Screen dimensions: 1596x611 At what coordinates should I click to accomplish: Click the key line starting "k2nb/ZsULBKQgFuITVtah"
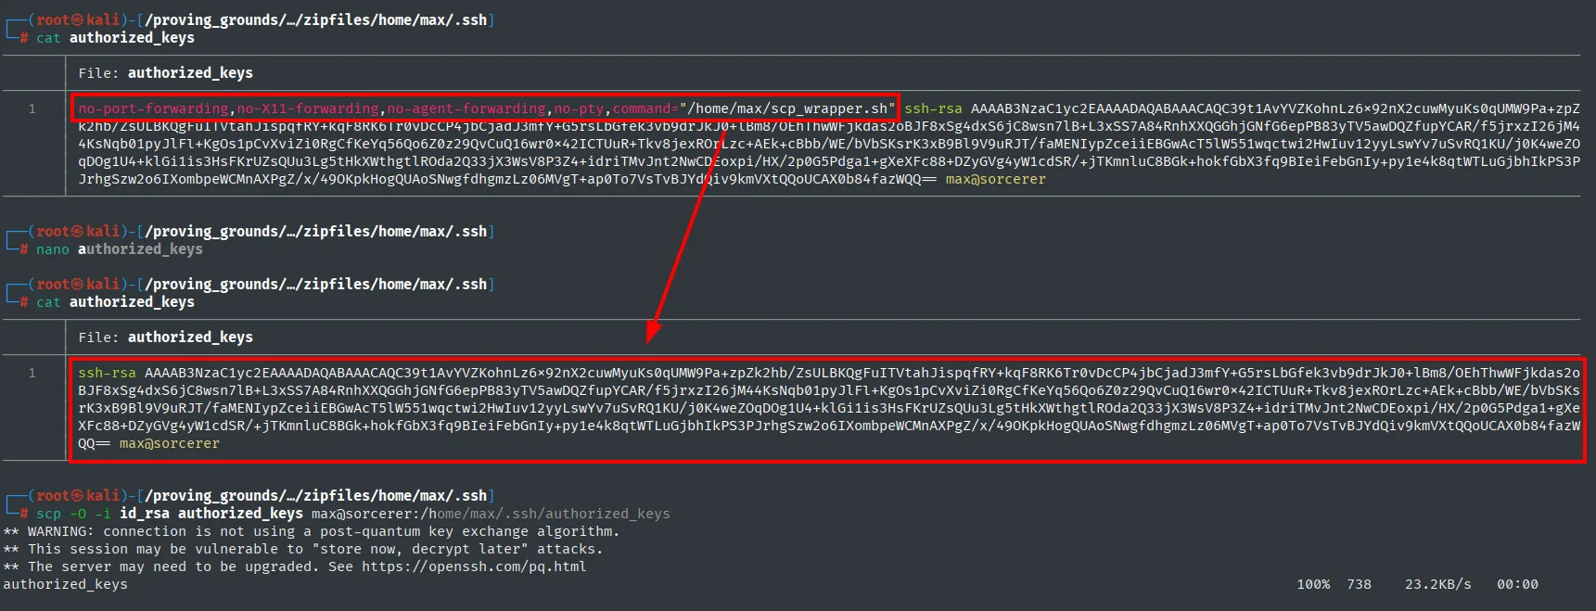point(829,126)
